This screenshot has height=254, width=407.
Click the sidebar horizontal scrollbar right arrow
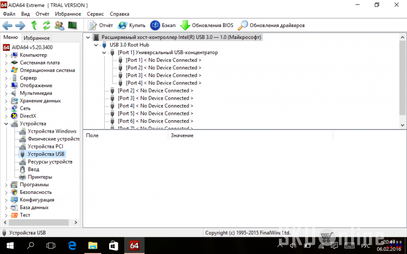point(76,223)
